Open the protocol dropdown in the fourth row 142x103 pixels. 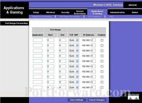pyautogui.click(x=74, y=56)
